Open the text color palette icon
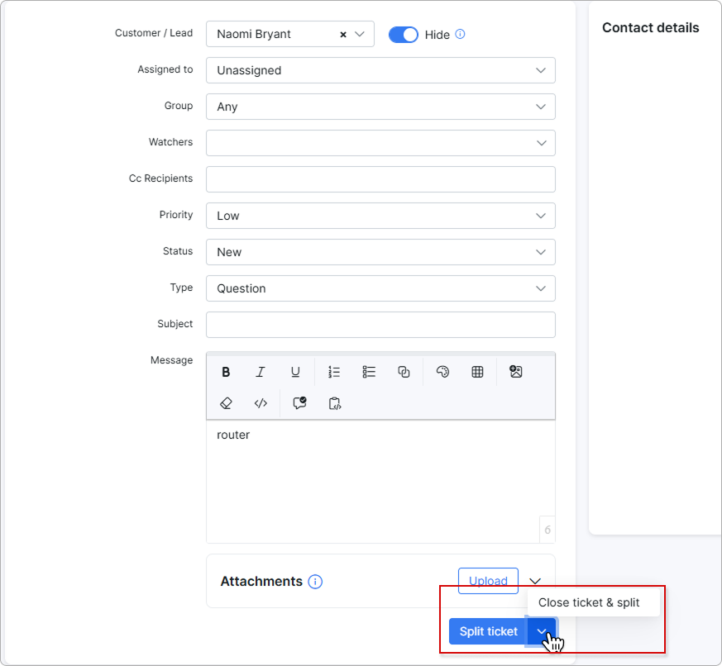This screenshot has width=722, height=666. click(442, 372)
